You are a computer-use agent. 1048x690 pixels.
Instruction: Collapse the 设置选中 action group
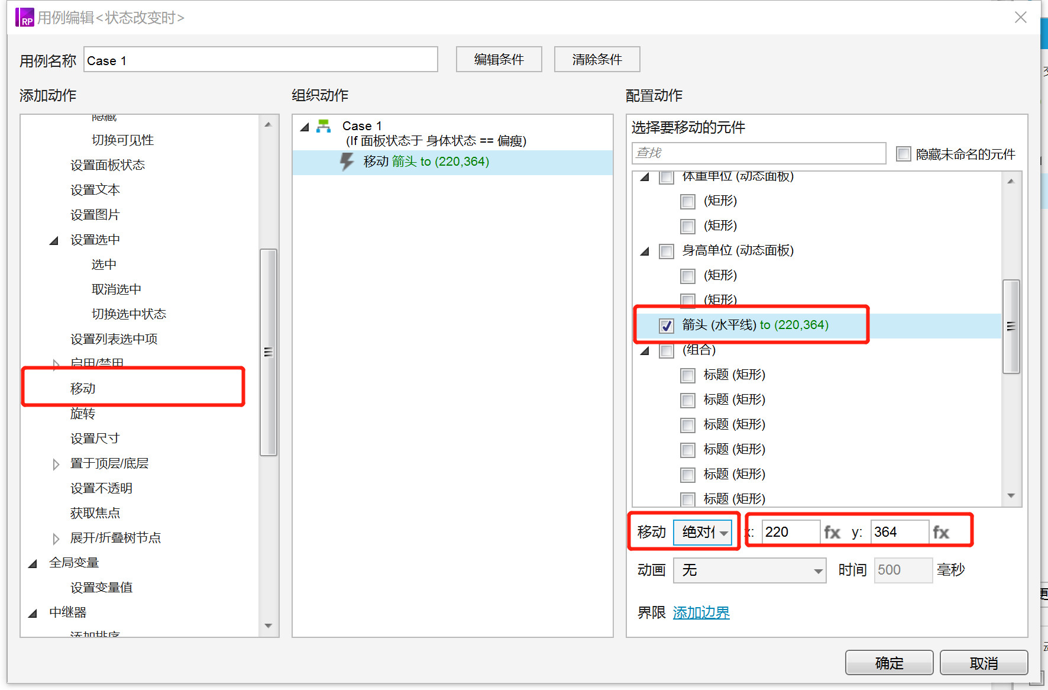[54, 240]
